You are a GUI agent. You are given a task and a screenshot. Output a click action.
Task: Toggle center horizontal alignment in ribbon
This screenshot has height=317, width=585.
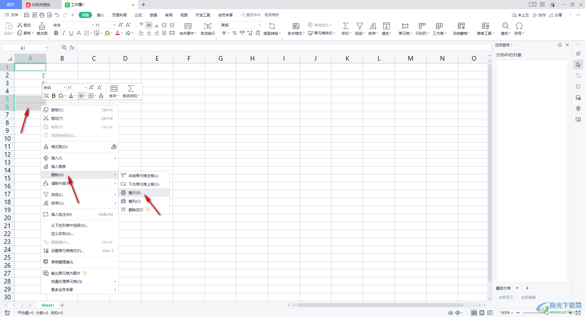tap(149, 33)
